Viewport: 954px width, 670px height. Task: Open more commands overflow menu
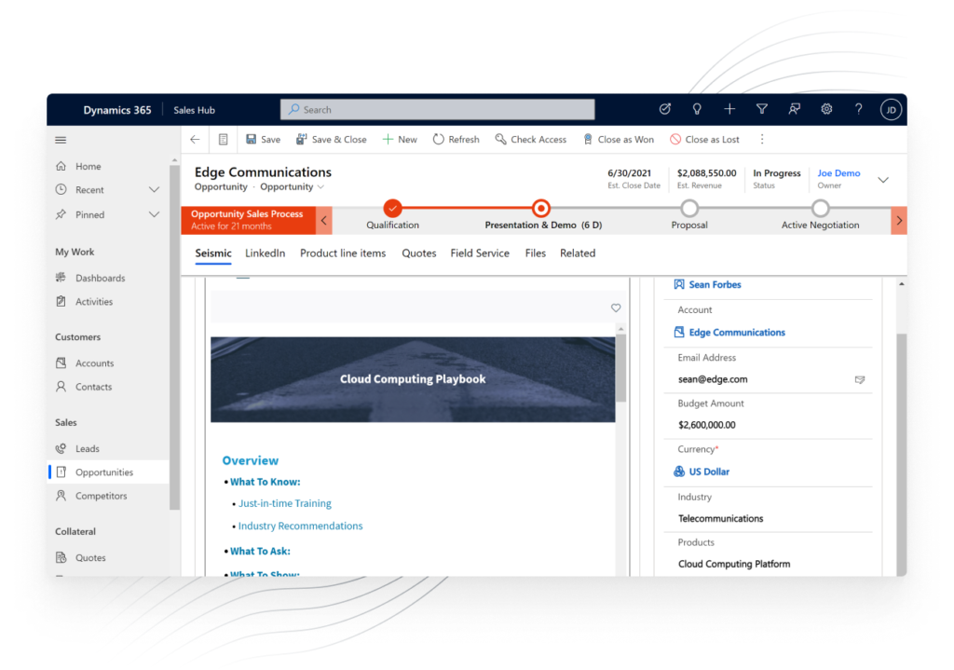click(x=762, y=140)
